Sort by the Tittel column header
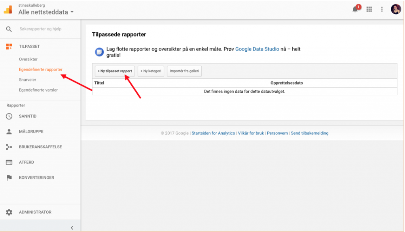Screen dimensions: 405x232 [99, 83]
